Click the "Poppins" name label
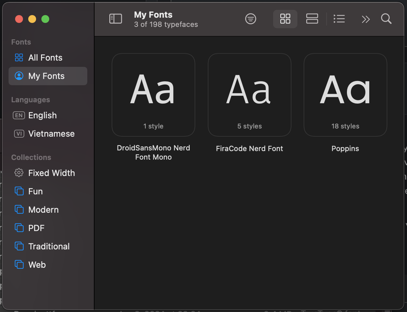 click(345, 148)
